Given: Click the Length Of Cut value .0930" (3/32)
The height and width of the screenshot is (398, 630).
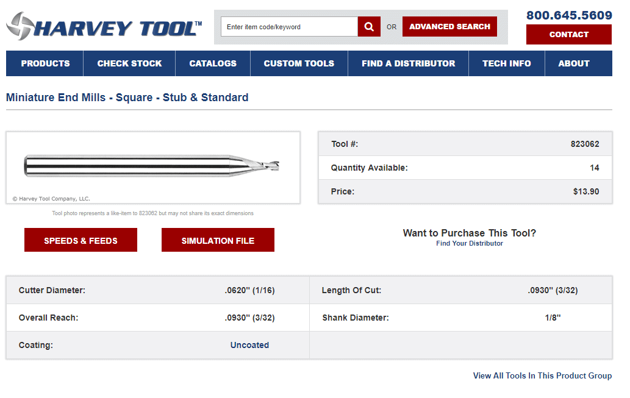Looking at the screenshot, I should (553, 290).
